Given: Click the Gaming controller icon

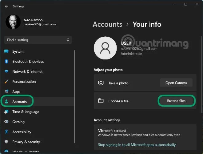Looking at the screenshot, I should tap(6, 122).
